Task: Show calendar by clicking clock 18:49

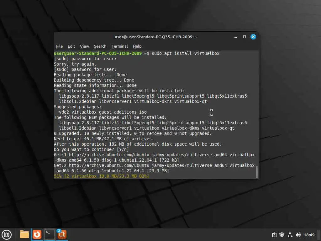Action: (x=309, y=235)
